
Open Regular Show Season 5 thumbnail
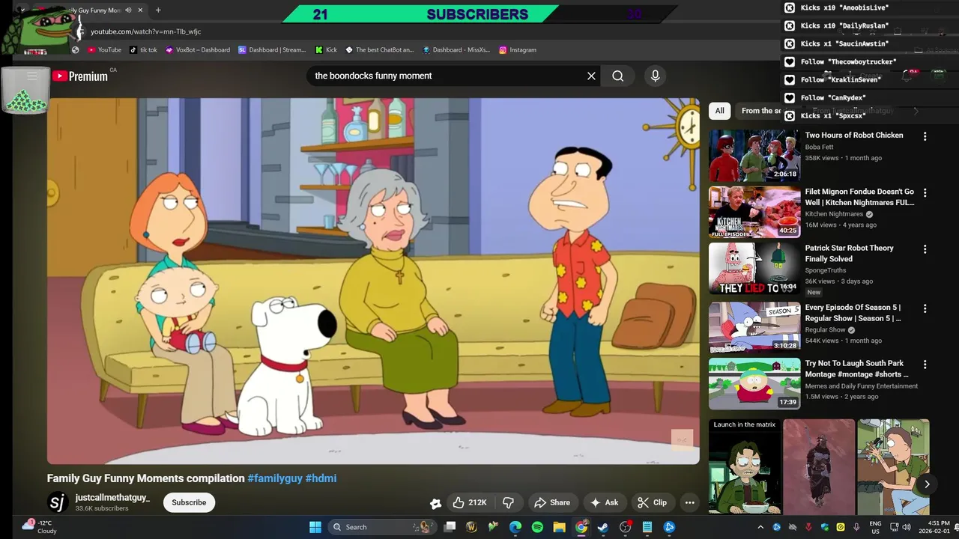tap(754, 327)
